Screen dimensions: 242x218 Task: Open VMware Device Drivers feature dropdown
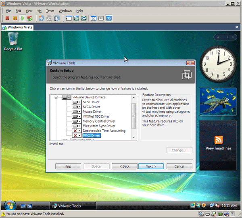click(67, 97)
